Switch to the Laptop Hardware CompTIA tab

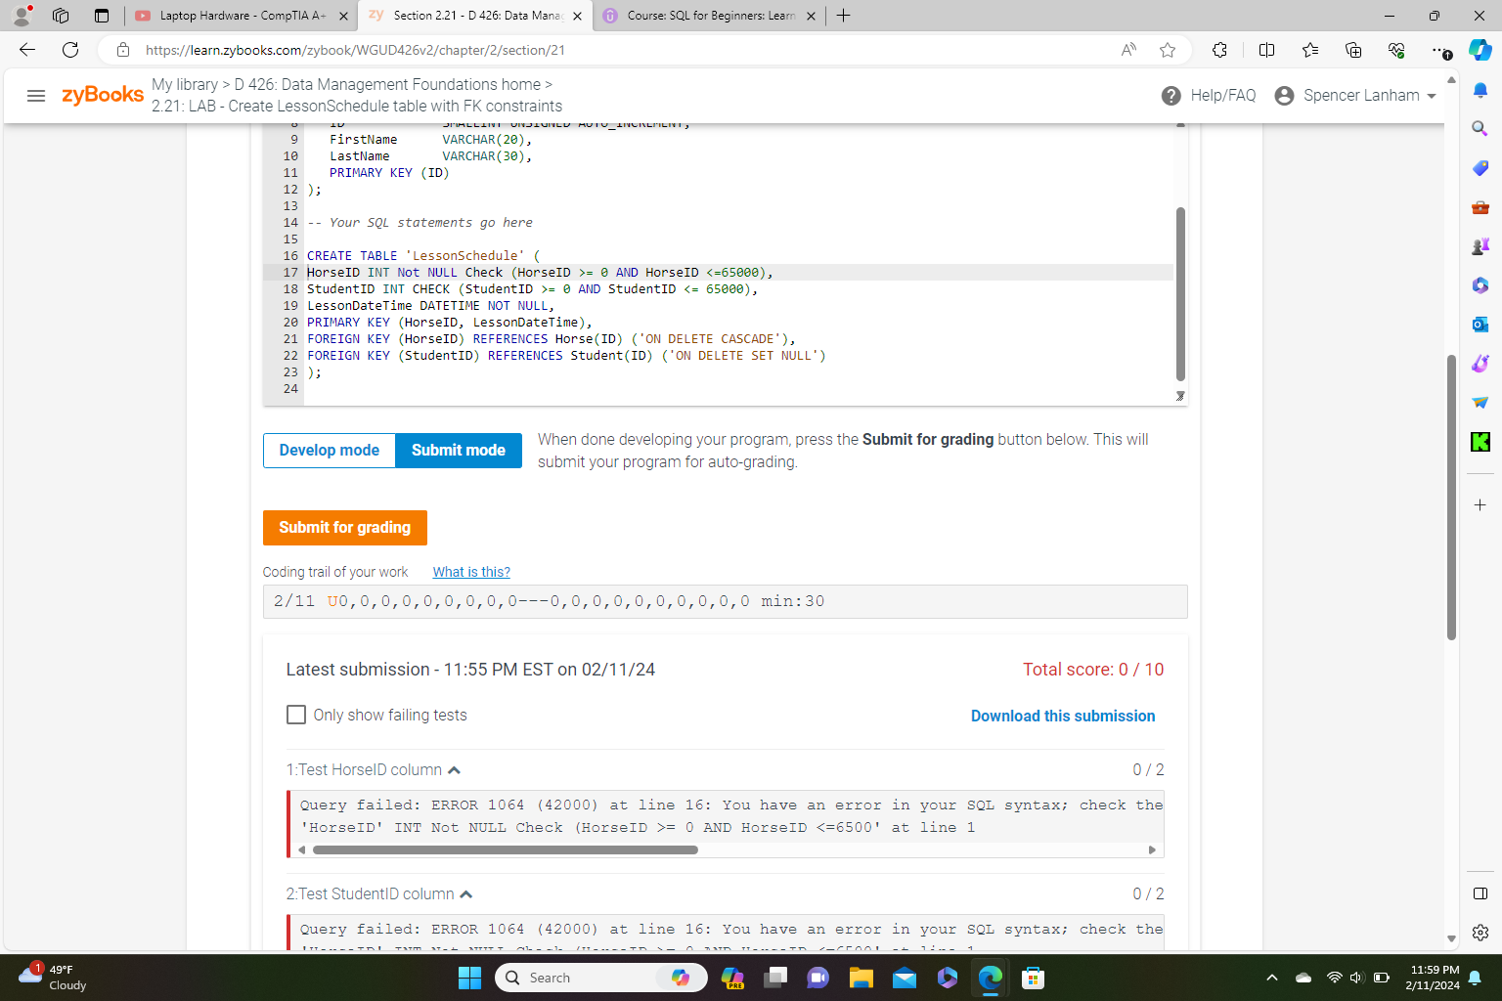tap(240, 16)
